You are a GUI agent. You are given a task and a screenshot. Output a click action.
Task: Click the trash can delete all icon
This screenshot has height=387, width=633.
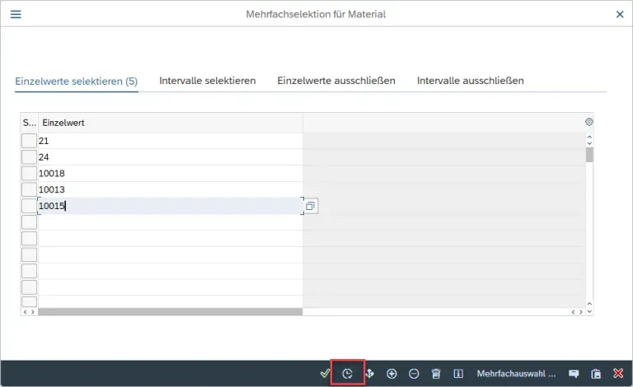click(x=436, y=374)
